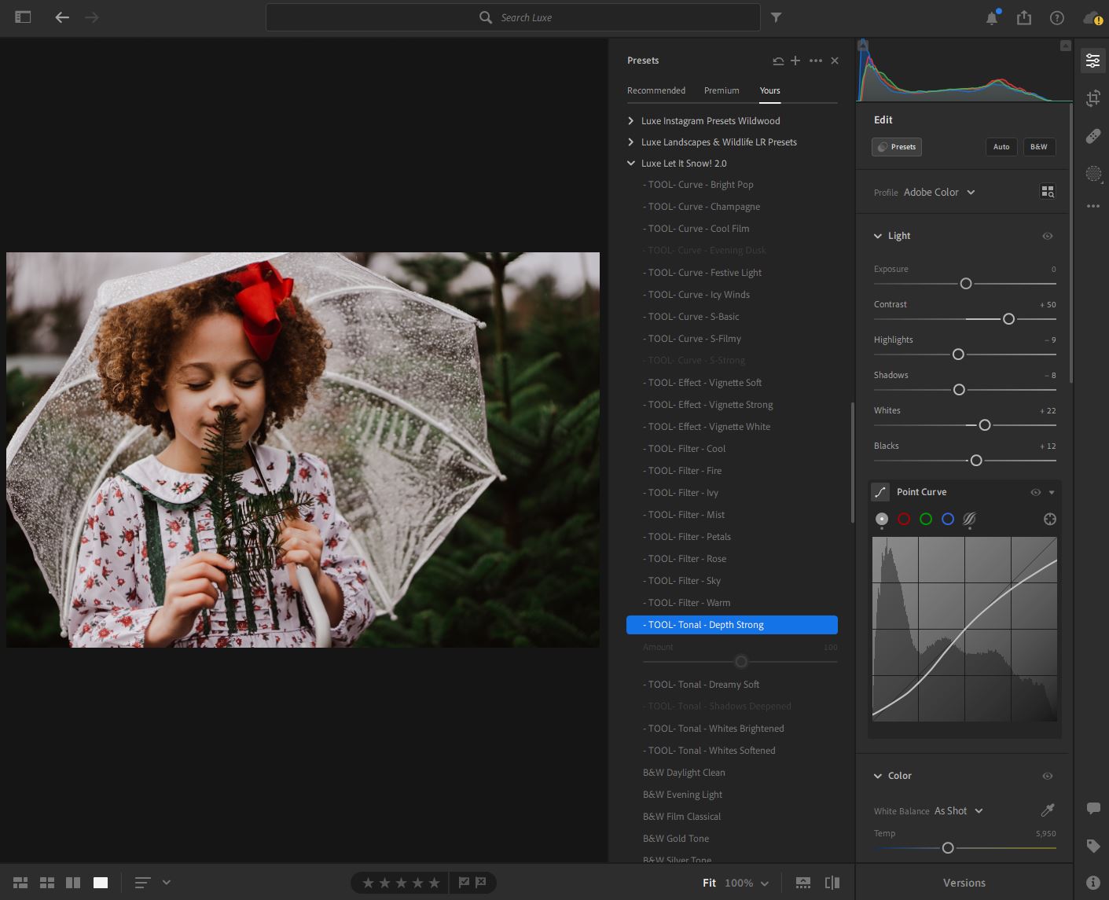
Task: Select the red channel curve
Action: click(x=904, y=519)
